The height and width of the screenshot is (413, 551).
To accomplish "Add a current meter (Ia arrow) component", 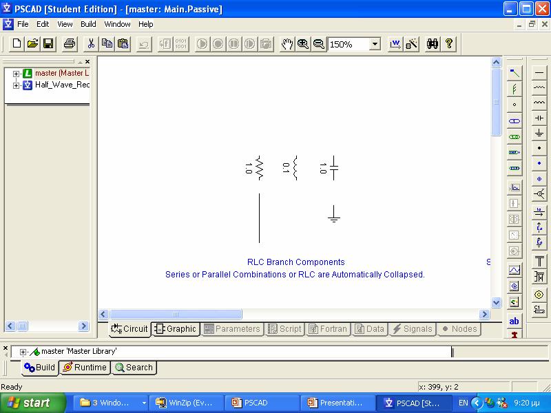I will coord(539,211).
